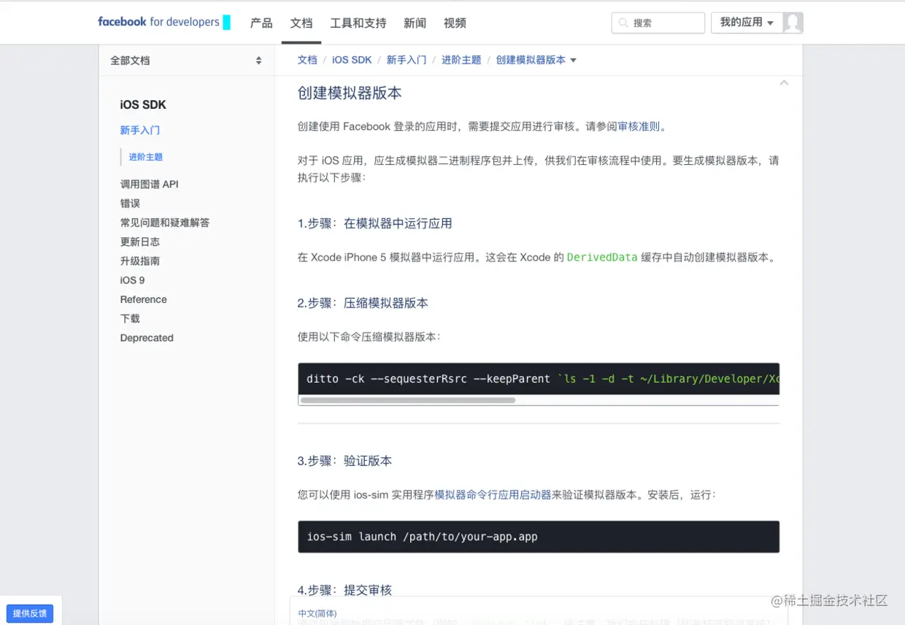The width and height of the screenshot is (905, 625).
Task: Open 更新日志 in the sidebar
Action: [x=140, y=242]
